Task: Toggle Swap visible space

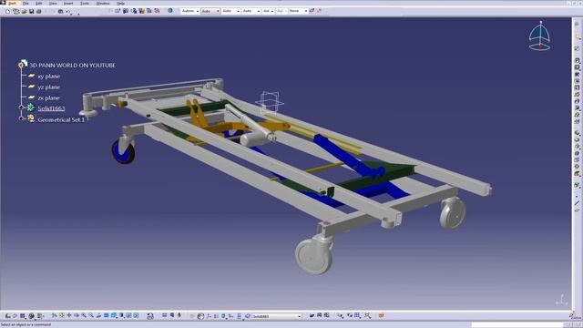Action: tap(137, 315)
